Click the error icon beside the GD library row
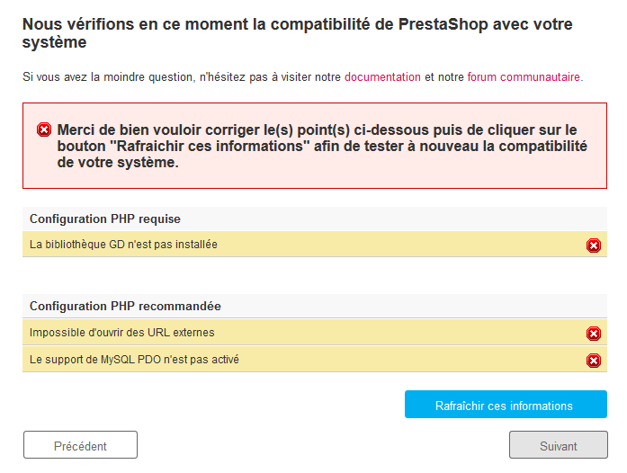The width and height of the screenshot is (627, 473). [594, 245]
